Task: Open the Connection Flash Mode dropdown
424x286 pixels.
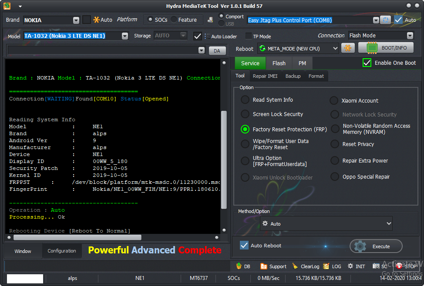Action: [x=410, y=35]
